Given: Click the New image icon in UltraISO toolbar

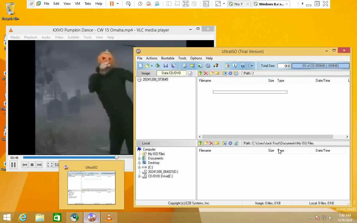Looking at the screenshot, I should [x=141, y=66].
